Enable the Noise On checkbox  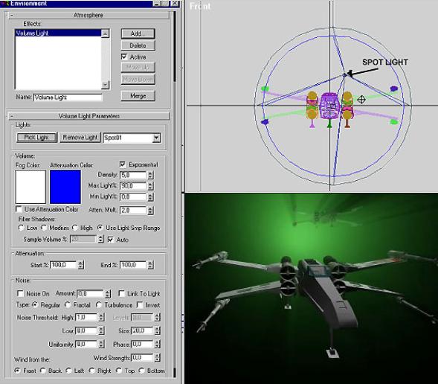[20, 293]
